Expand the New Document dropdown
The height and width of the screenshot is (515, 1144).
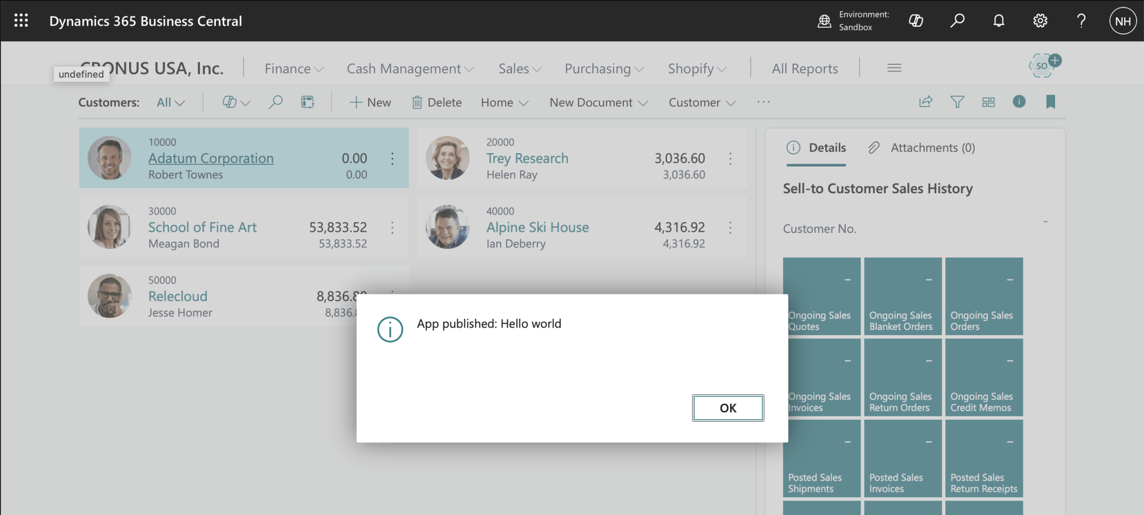[599, 102]
